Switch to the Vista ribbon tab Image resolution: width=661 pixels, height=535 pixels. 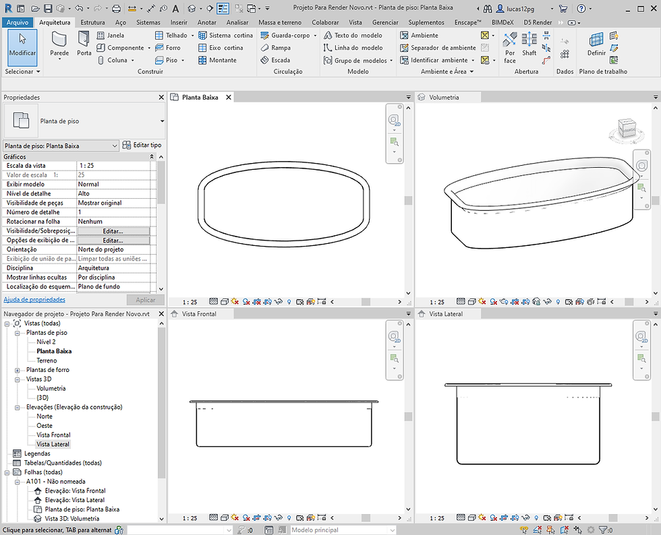355,22
